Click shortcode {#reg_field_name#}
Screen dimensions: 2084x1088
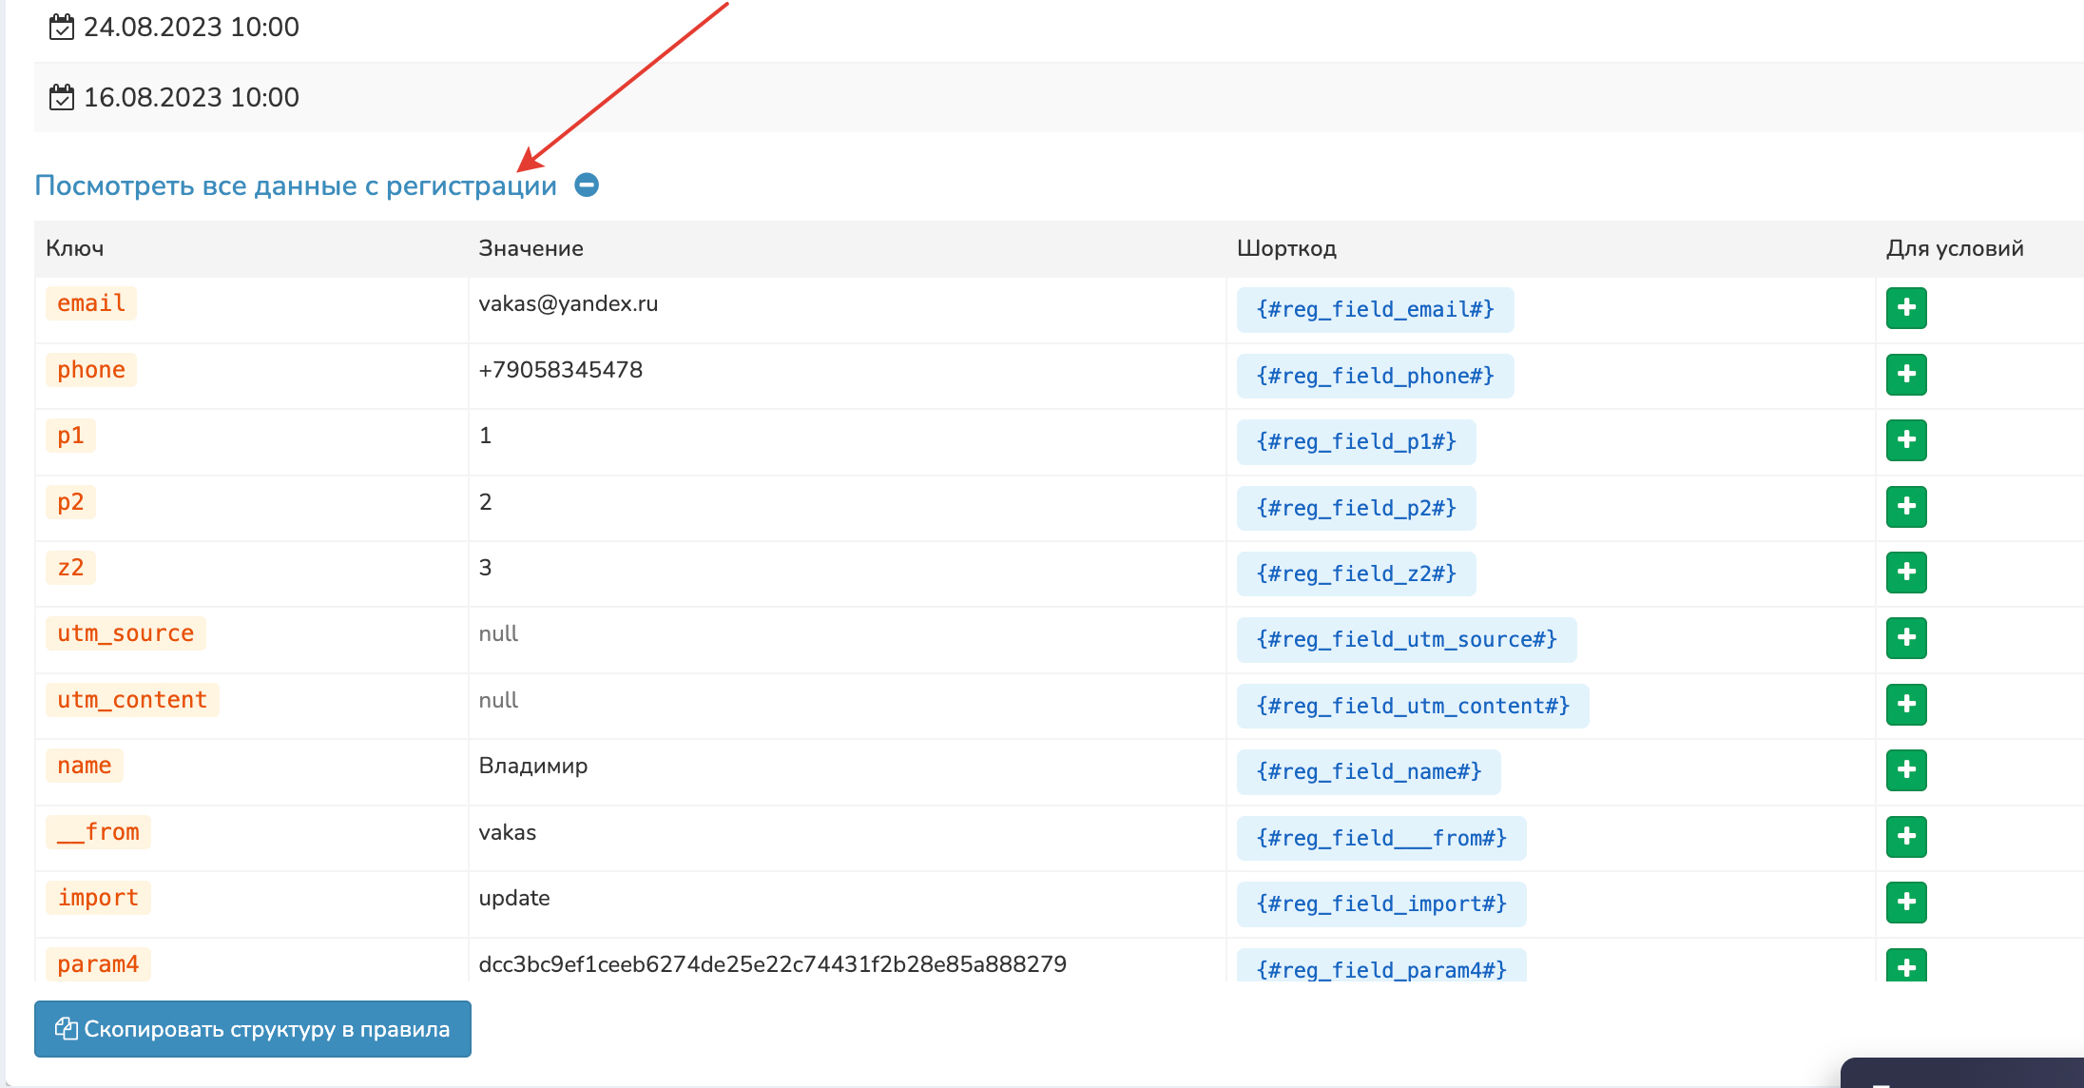[x=1368, y=772]
